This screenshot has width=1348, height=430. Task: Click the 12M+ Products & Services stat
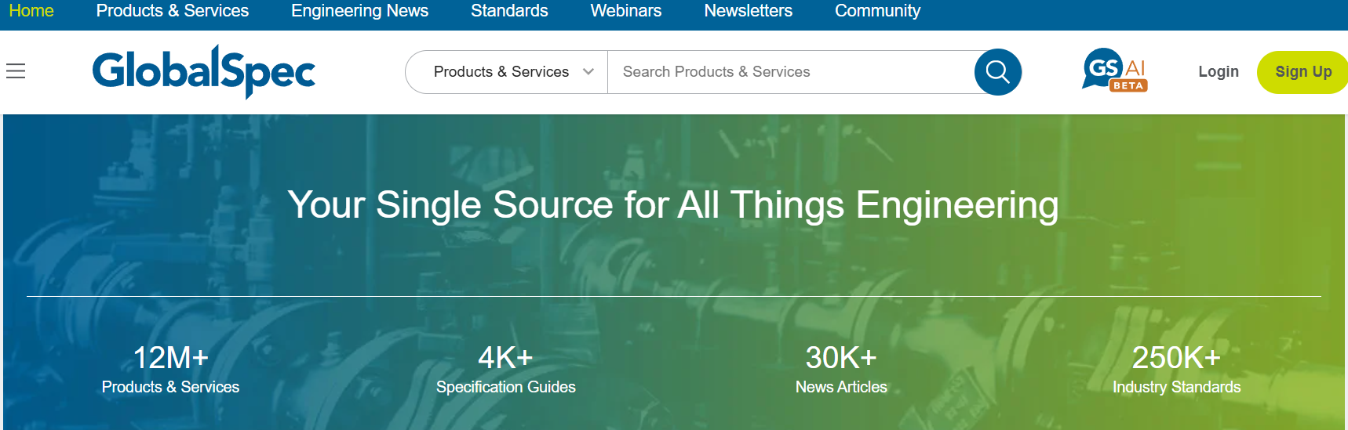170,369
